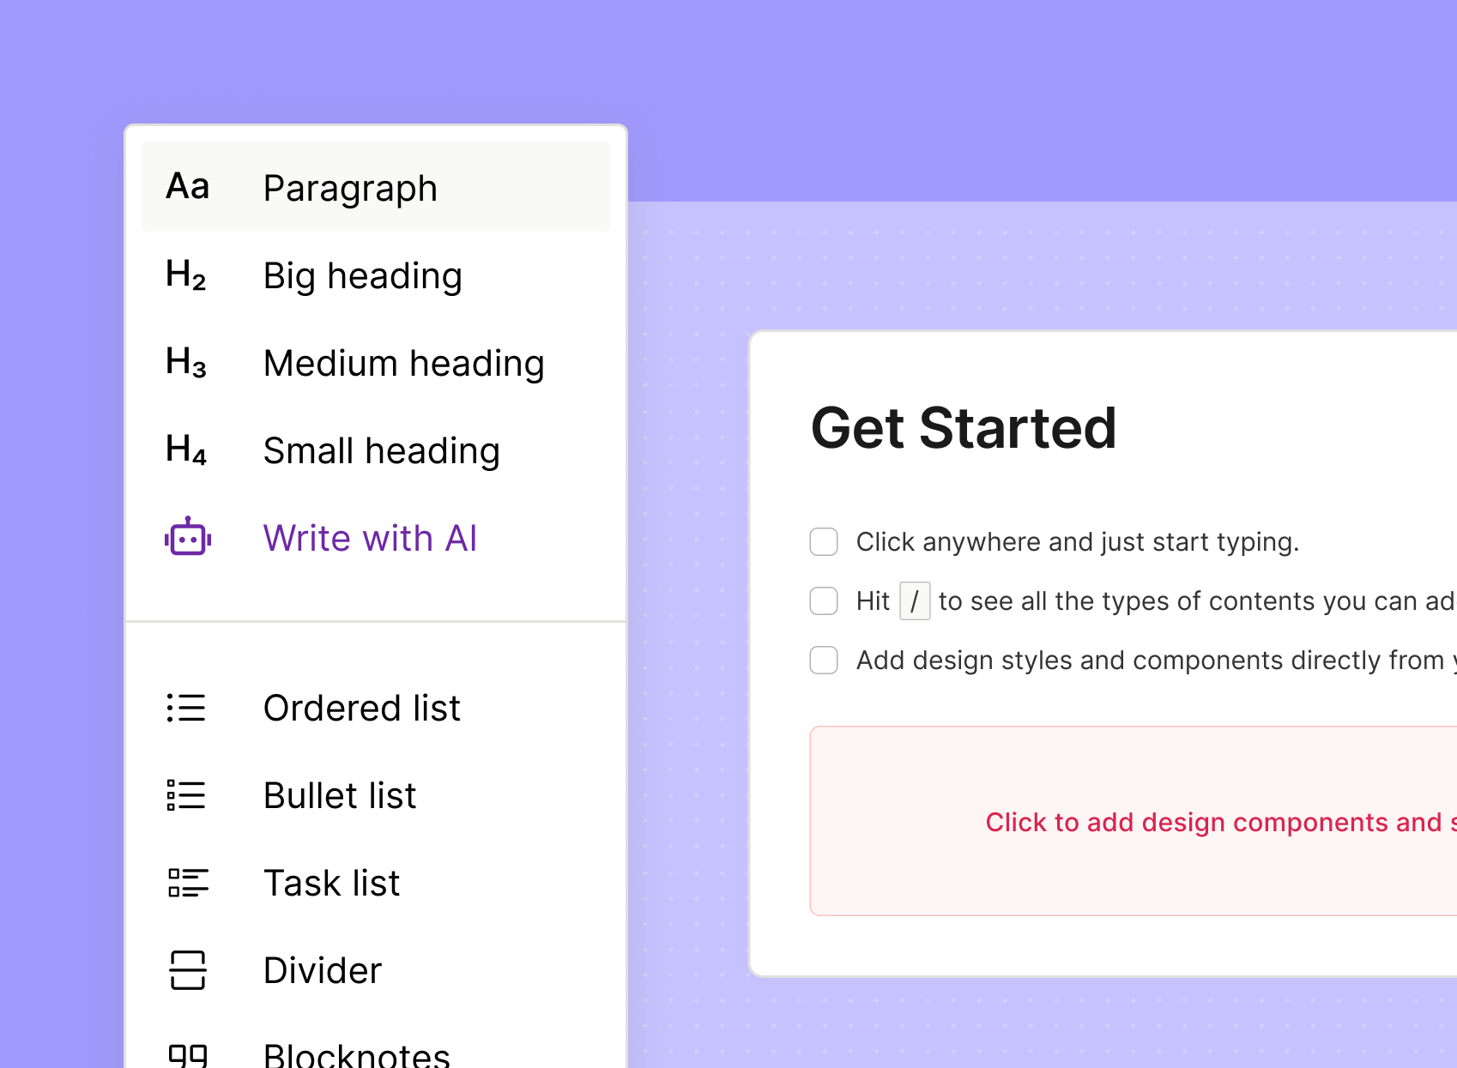Select the Bullet list icon
1457x1068 pixels.
185,795
